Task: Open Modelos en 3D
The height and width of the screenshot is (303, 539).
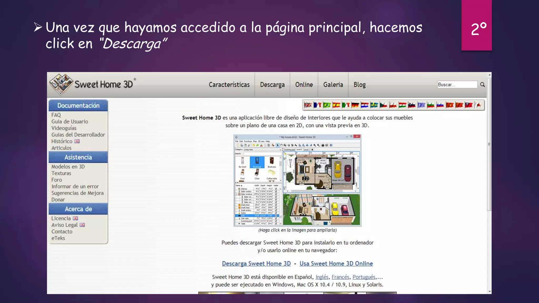Action: (68, 166)
